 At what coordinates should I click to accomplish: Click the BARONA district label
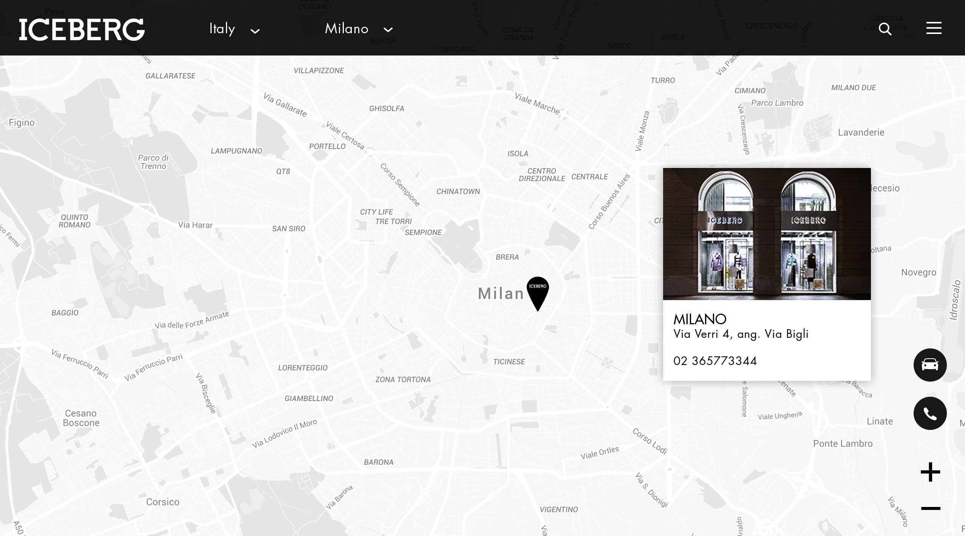pyautogui.click(x=379, y=462)
